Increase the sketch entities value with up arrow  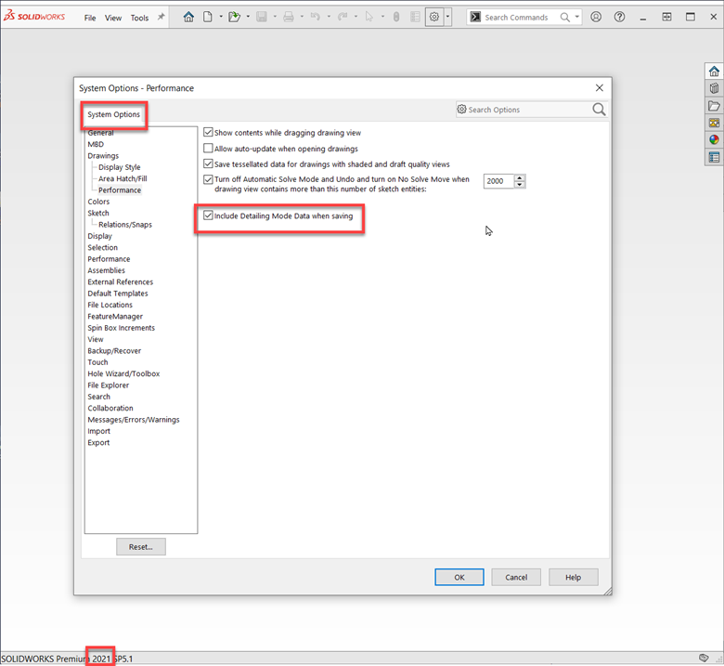click(x=520, y=177)
